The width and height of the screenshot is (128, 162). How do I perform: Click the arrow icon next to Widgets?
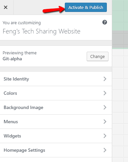105,136
